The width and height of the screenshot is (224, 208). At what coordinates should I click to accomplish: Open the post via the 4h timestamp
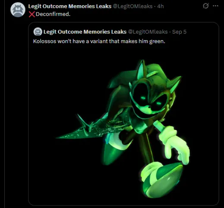coord(161,6)
